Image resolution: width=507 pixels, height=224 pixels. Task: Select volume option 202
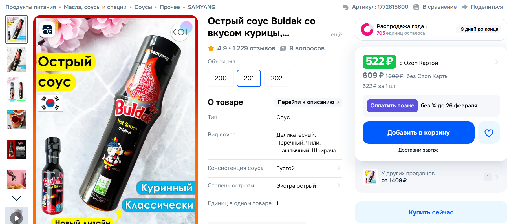click(277, 78)
